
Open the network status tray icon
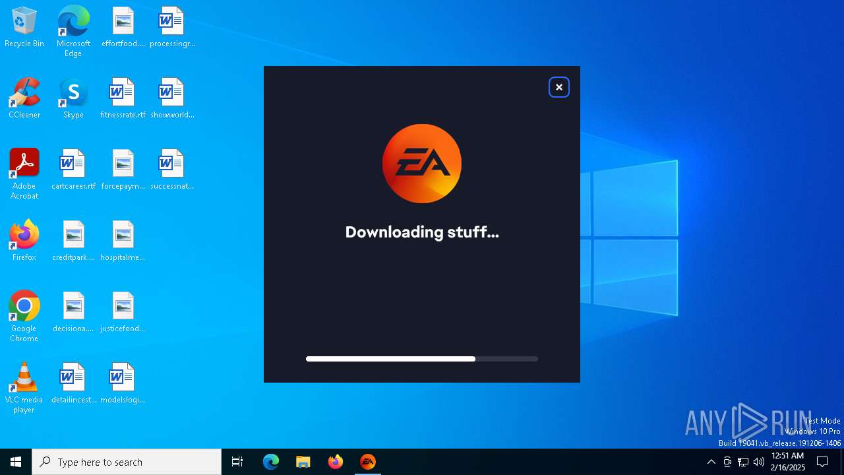pyautogui.click(x=743, y=462)
